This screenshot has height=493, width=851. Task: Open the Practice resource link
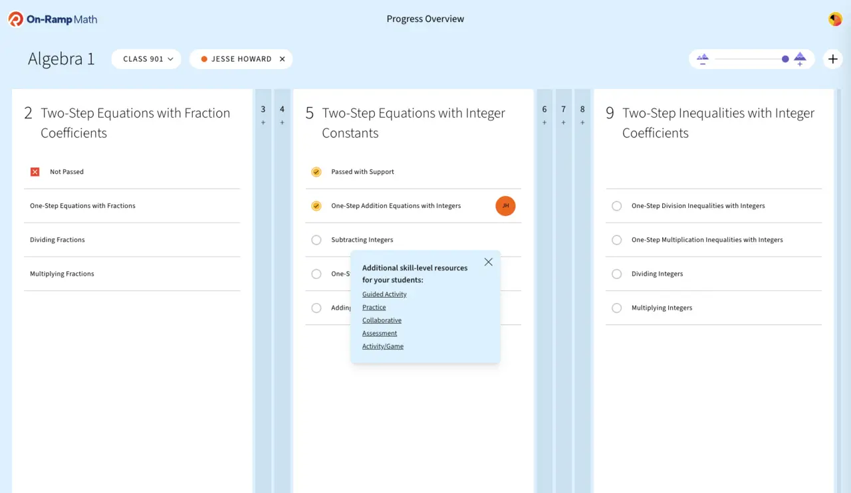coord(374,308)
